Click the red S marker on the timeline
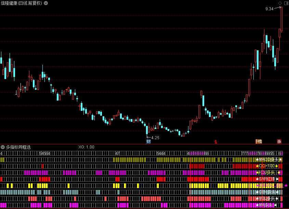The width and height of the screenshot is (289, 209). (216, 142)
